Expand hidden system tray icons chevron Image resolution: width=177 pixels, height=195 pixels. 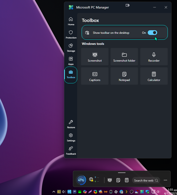tap(54, 192)
